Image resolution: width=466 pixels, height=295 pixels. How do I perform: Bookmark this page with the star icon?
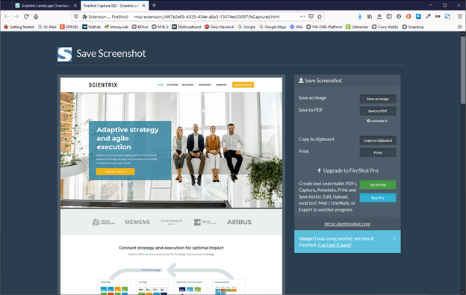point(320,16)
